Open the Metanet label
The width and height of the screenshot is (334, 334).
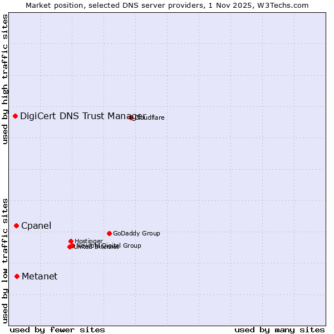pyautogui.click(x=40, y=276)
